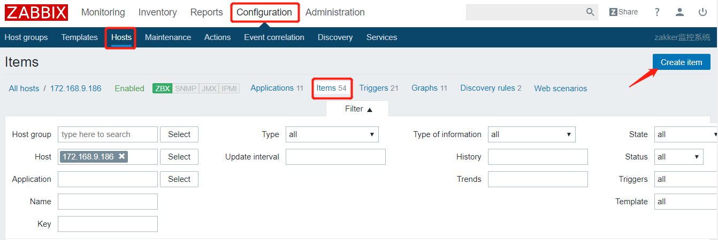Open the Type of information dropdown
Screen dimensions: 718x240
(x=531, y=134)
